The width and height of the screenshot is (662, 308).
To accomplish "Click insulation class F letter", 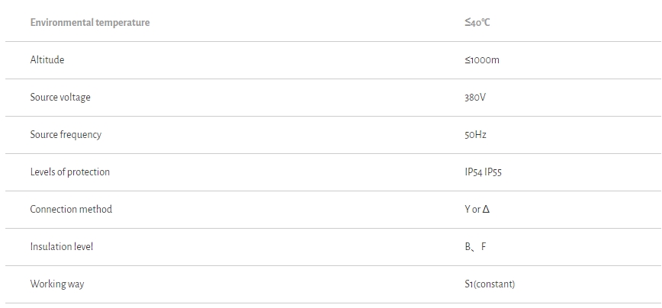I will pos(484,247).
